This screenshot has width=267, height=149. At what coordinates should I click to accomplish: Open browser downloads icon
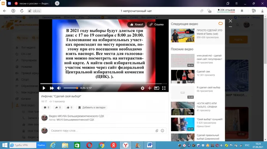point(262,11)
